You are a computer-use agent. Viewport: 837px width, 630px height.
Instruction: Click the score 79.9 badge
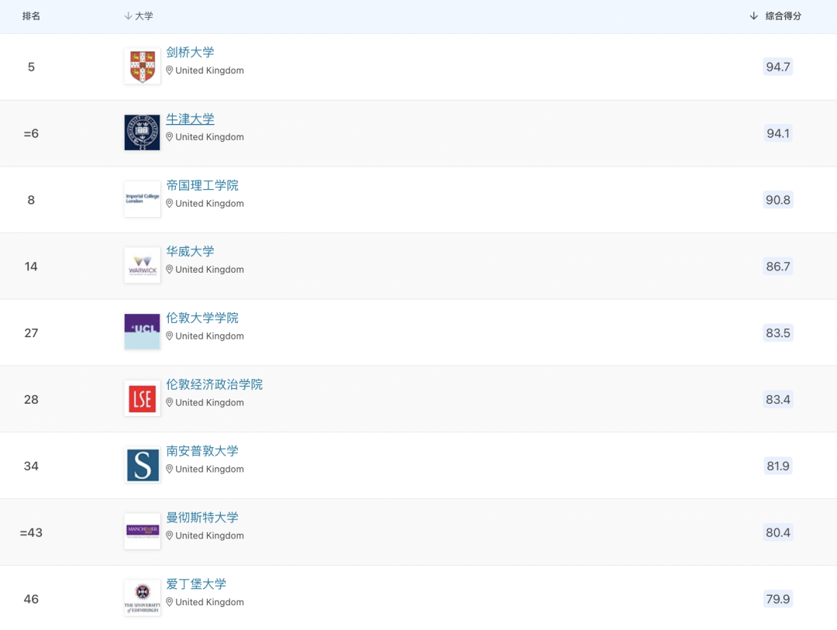778,598
